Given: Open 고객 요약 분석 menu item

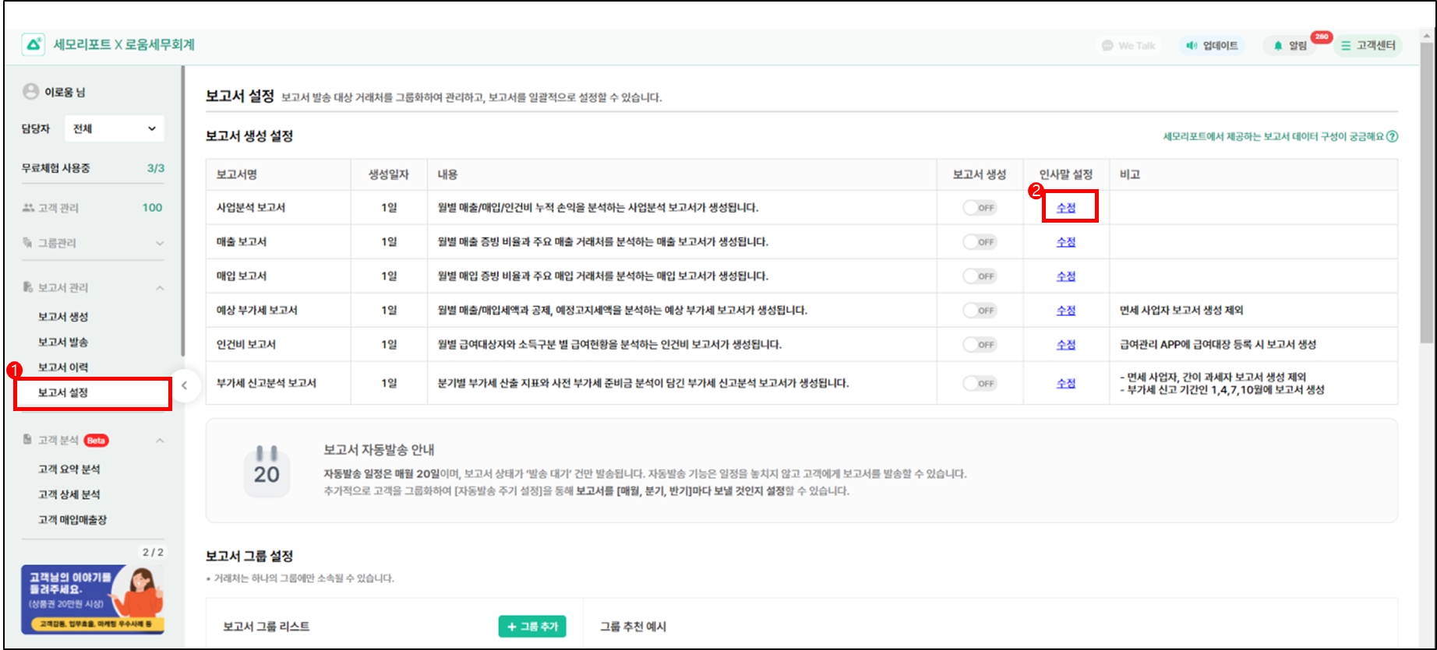Looking at the screenshot, I should [69, 469].
